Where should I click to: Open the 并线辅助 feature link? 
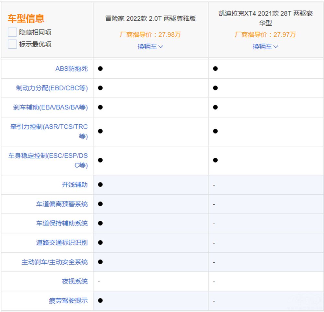tap(75, 185)
